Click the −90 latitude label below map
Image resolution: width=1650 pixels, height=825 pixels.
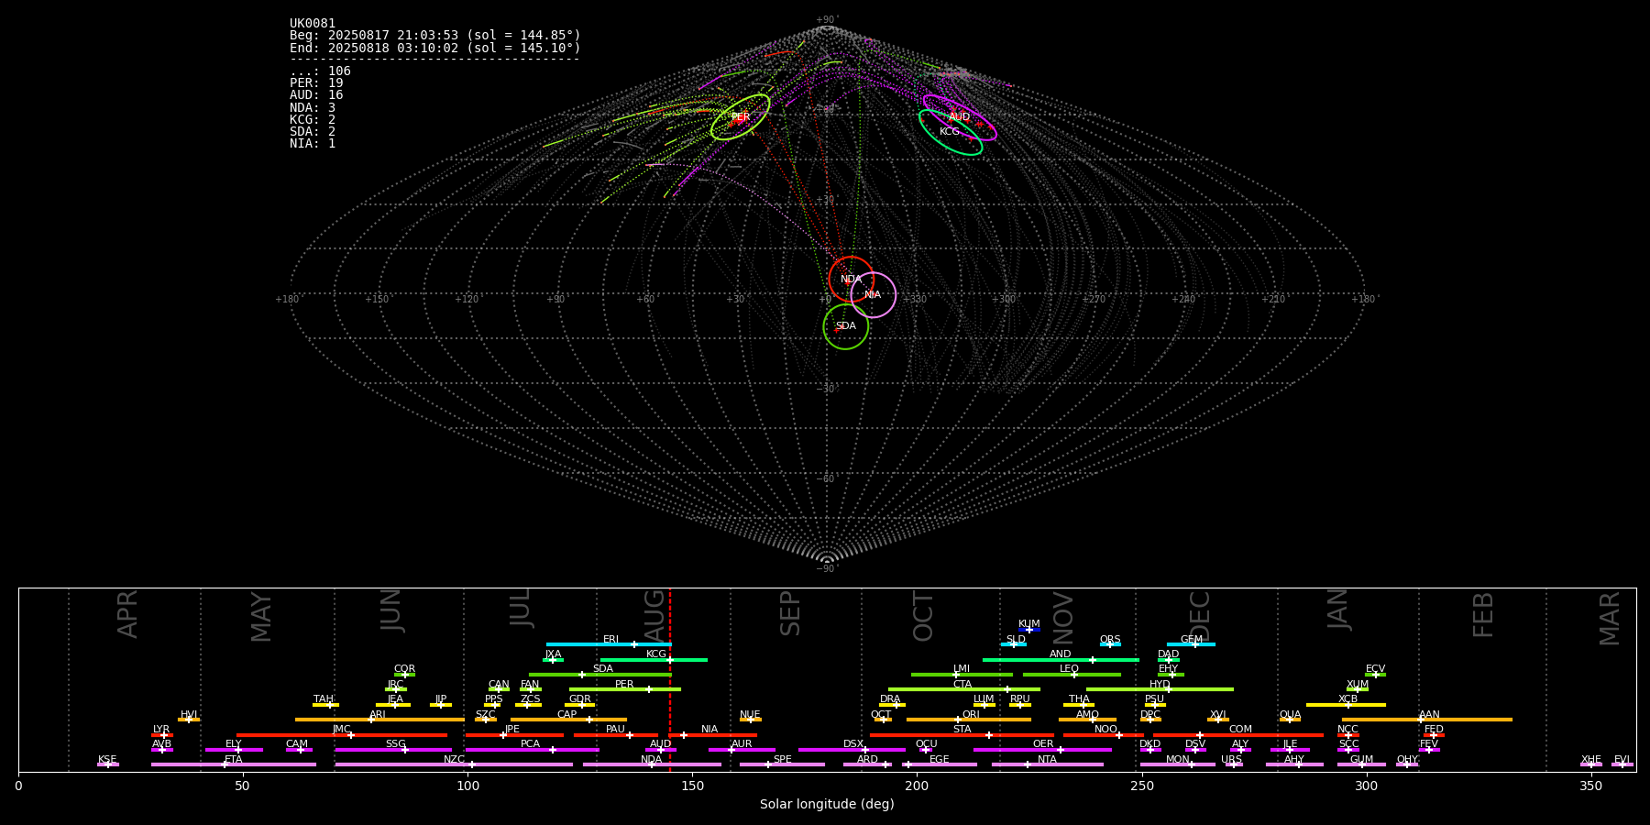(826, 569)
